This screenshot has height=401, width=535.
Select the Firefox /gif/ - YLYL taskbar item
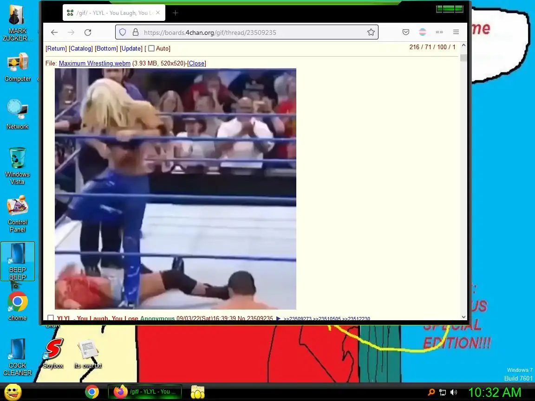[x=145, y=392]
